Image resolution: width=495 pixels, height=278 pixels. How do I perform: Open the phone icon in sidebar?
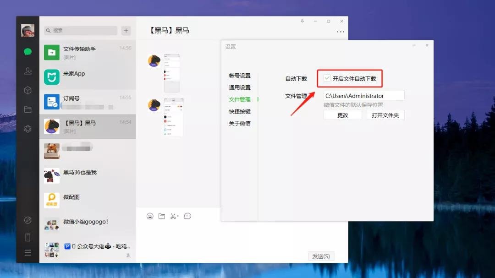27,237
